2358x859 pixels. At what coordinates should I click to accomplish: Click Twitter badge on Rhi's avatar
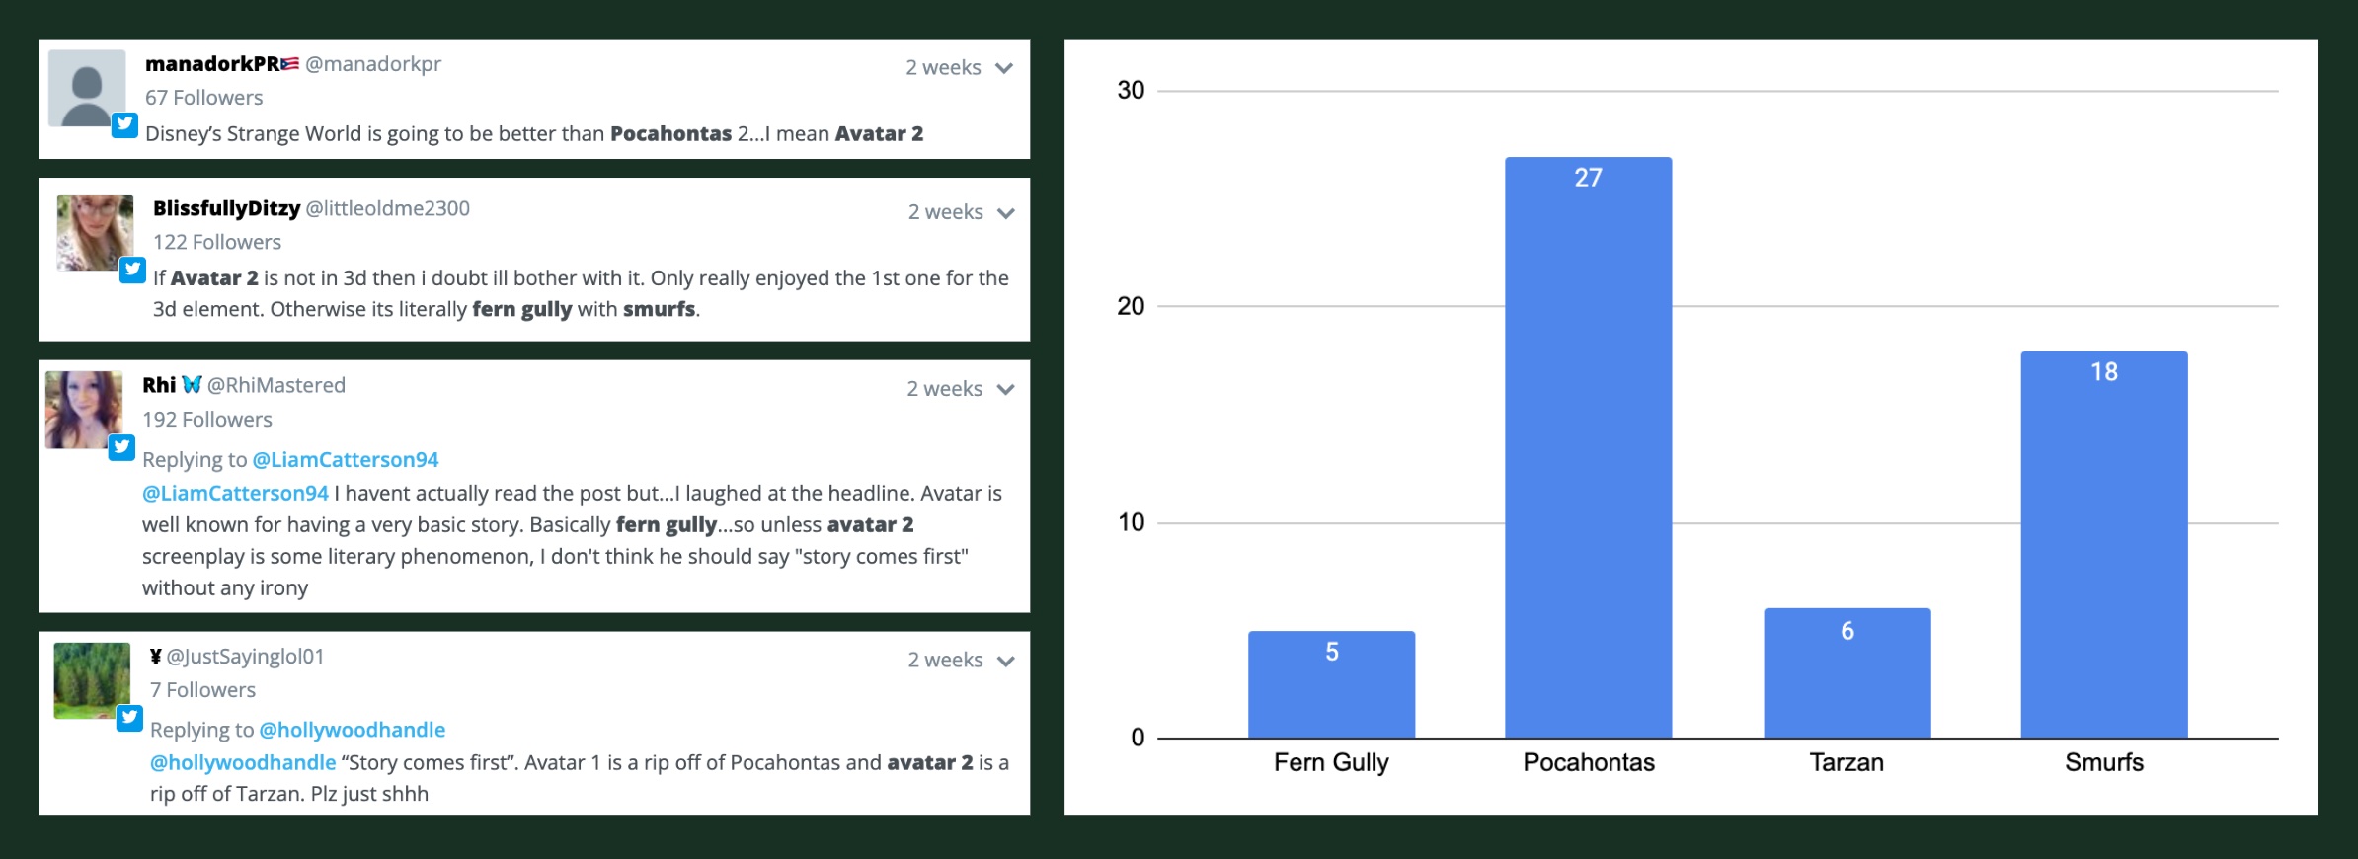(121, 447)
